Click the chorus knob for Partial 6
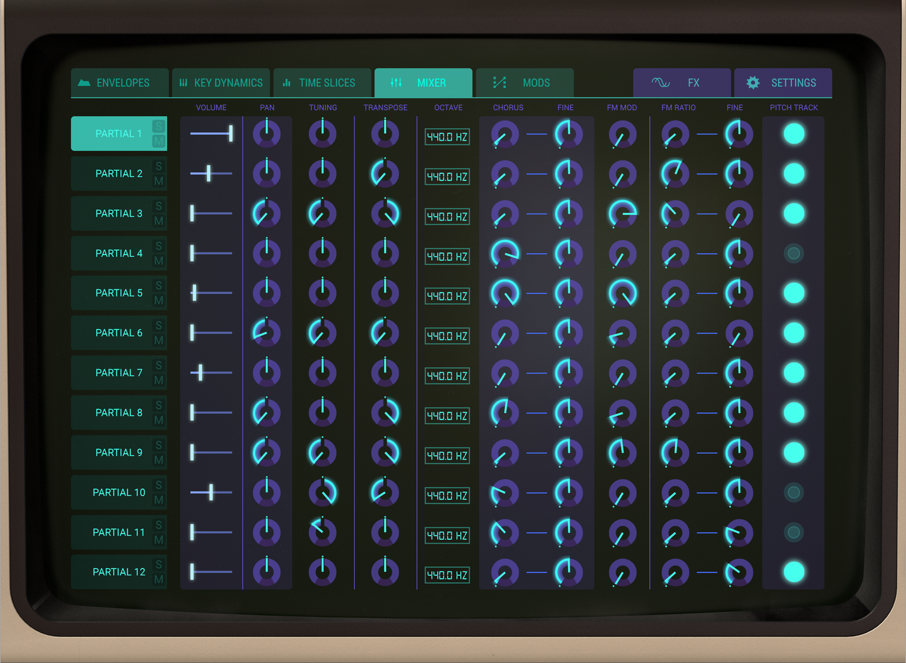This screenshot has width=906, height=663. tap(505, 333)
